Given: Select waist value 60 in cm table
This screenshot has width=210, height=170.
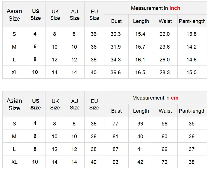Looking at the screenshot, I should [164, 137].
